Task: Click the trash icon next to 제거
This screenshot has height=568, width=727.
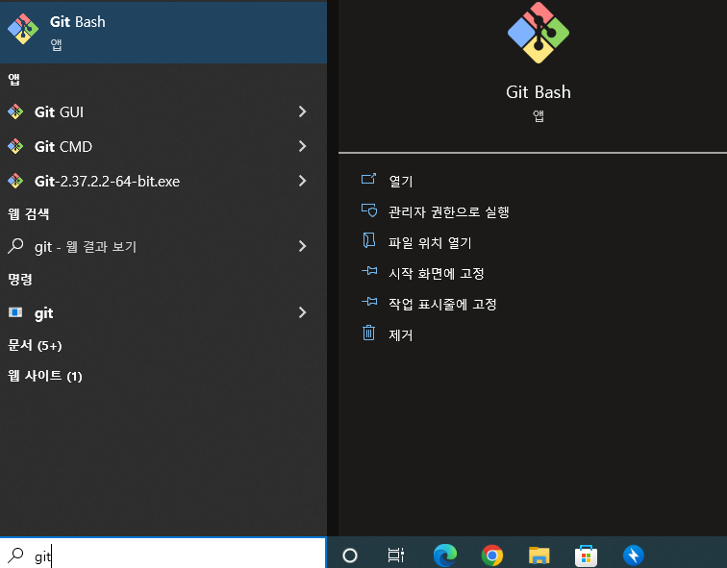Action: [x=368, y=333]
